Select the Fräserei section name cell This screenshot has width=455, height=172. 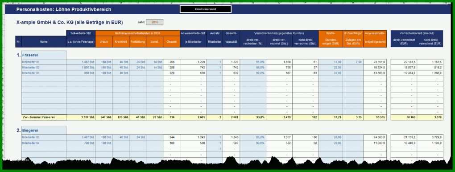(x=44, y=55)
